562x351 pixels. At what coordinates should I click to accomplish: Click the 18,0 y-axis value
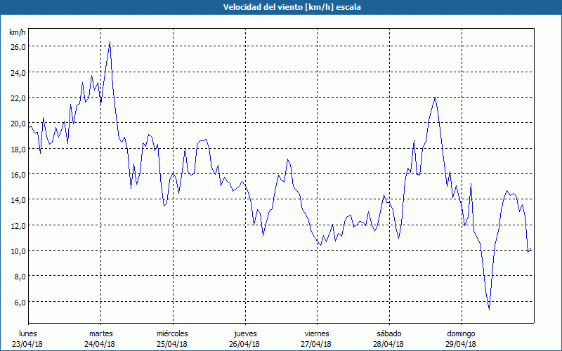[18, 149]
